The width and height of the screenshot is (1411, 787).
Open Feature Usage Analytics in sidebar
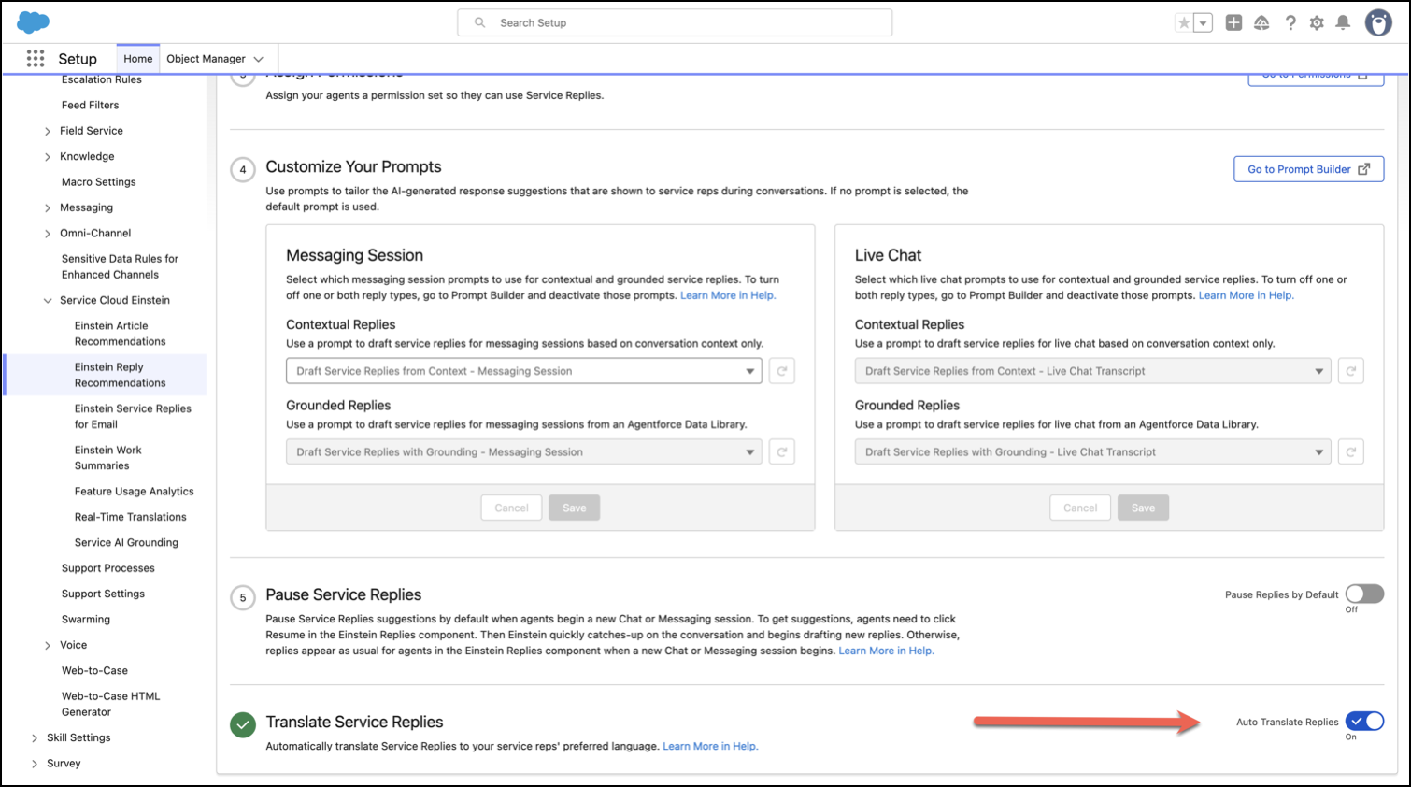pyautogui.click(x=135, y=492)
